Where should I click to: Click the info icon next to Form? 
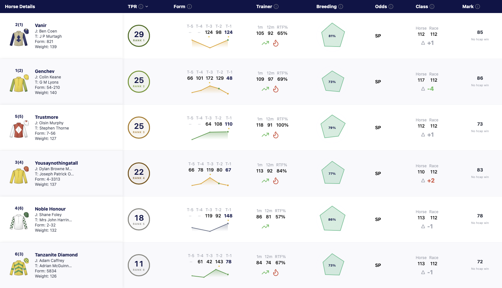point(189,7)
